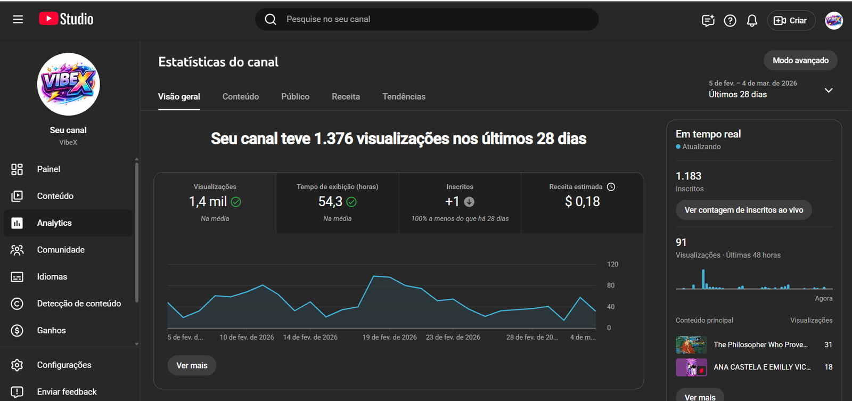
Task: Click the Analytics chart icon in the sidebar
Action: (17, 223)
